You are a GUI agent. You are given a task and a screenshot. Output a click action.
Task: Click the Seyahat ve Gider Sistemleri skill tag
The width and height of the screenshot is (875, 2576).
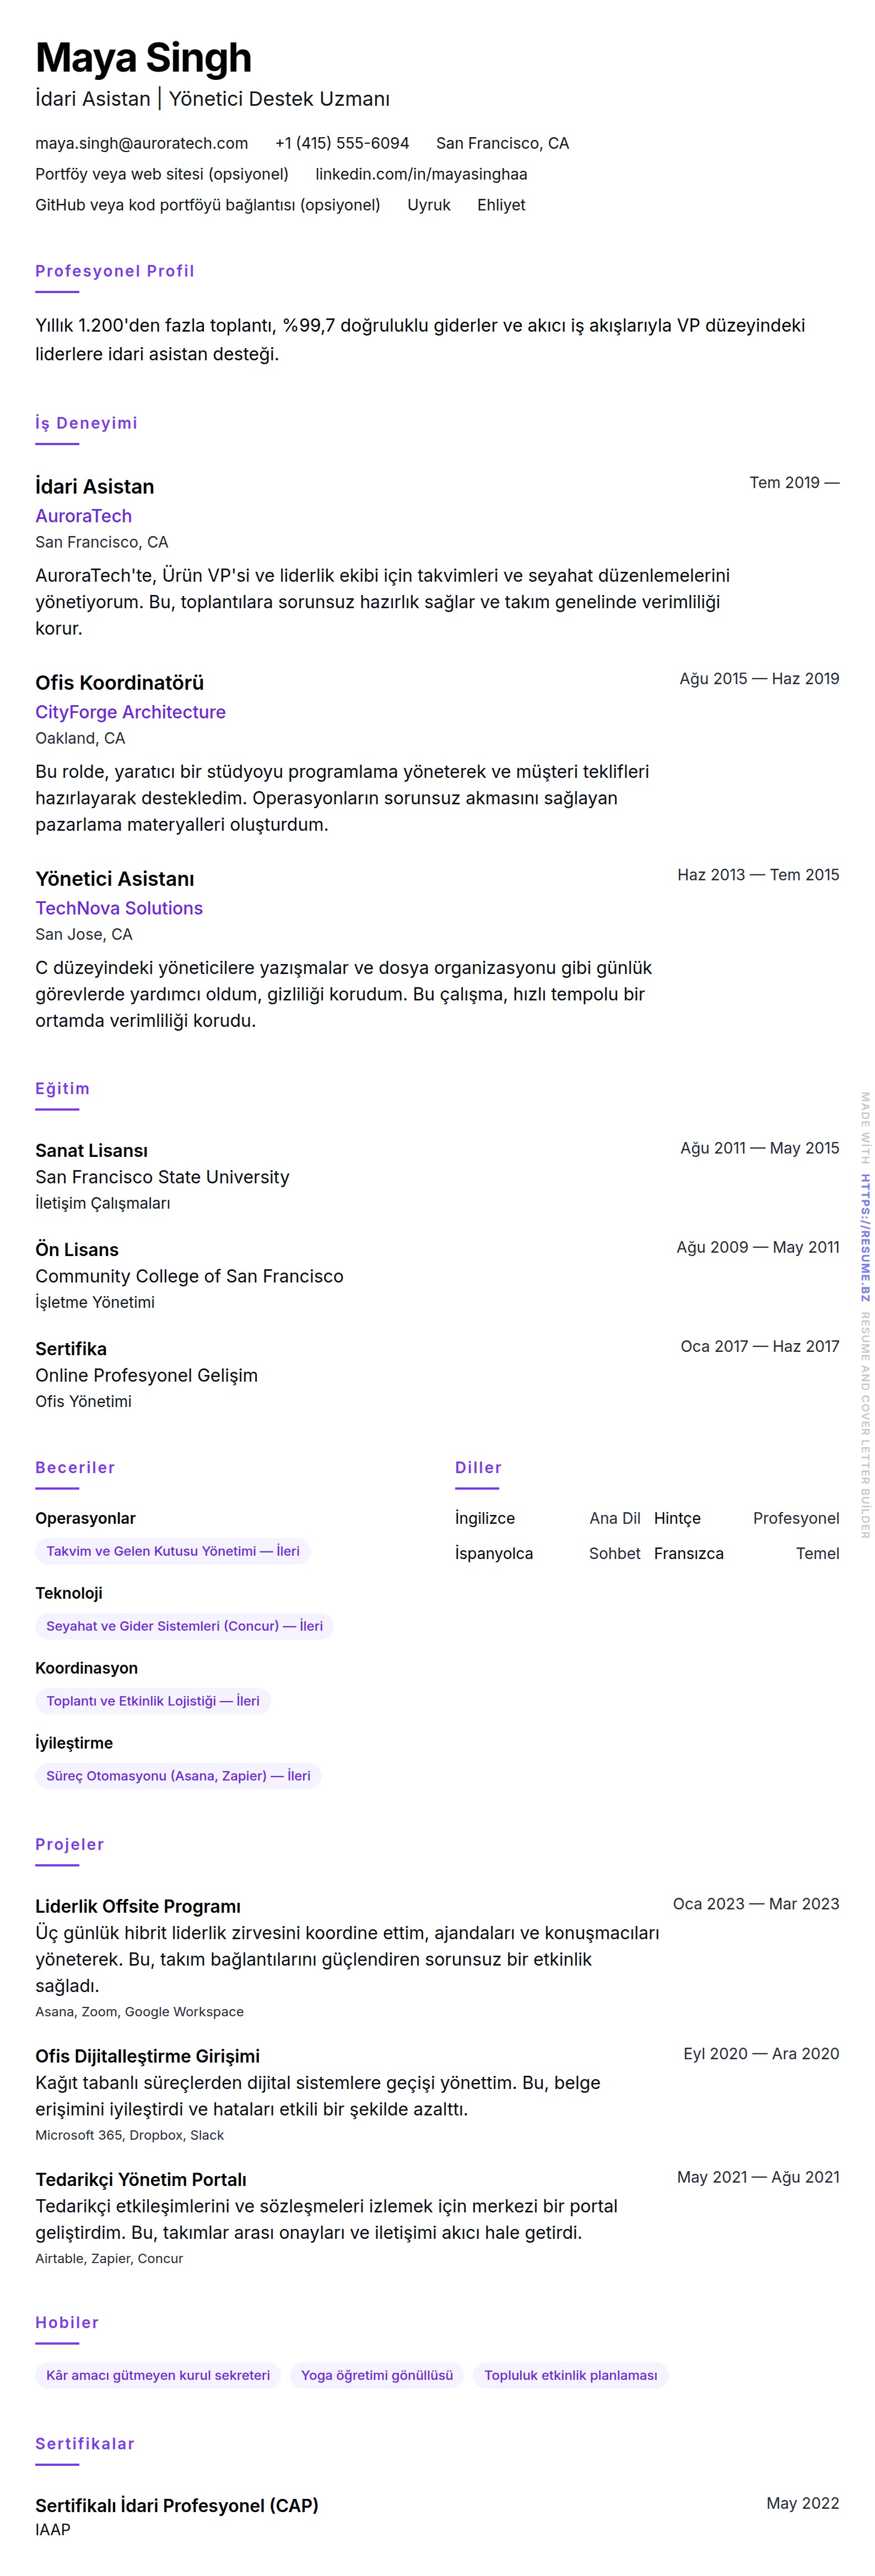[x=184, y=1626]
